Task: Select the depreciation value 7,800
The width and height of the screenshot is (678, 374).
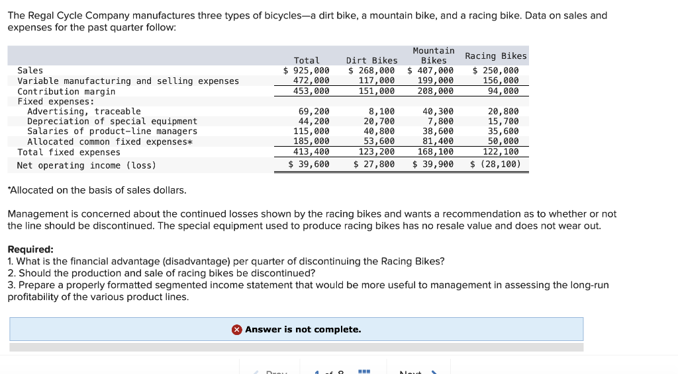Action: pyautogui.click(x=440, y=121)
